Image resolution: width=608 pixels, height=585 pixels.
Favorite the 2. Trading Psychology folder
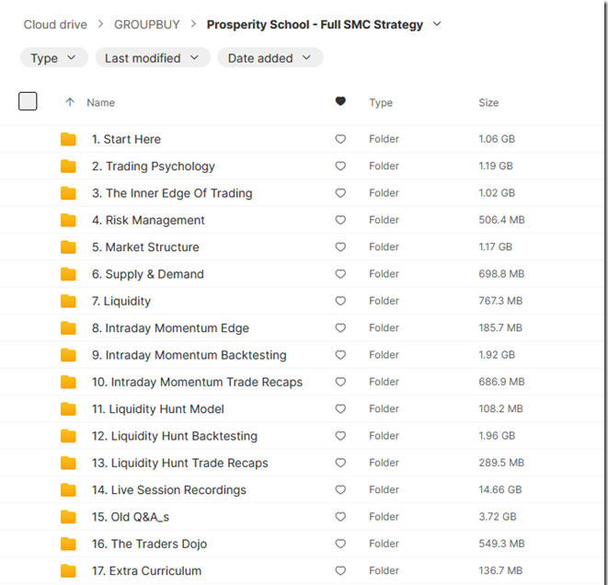(x=340, y=166)
